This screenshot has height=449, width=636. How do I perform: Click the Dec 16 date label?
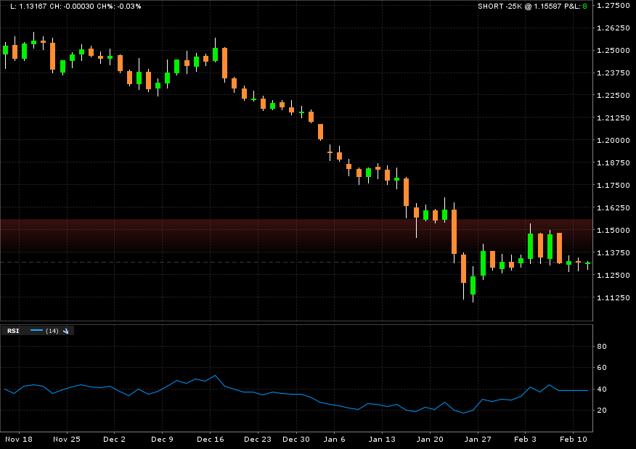(210, 440)
